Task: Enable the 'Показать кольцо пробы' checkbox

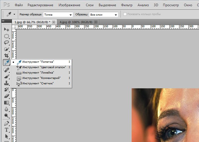Action: [x=125, y=14]
